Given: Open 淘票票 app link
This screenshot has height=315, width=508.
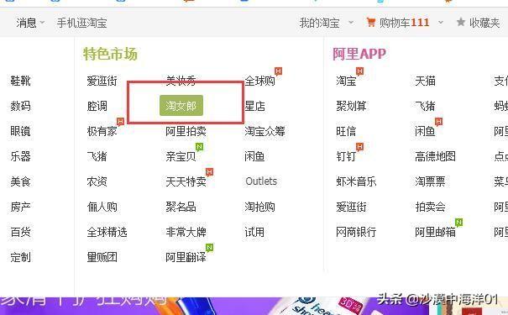Looking at the screenshot, I should click(x=430, y=181).
